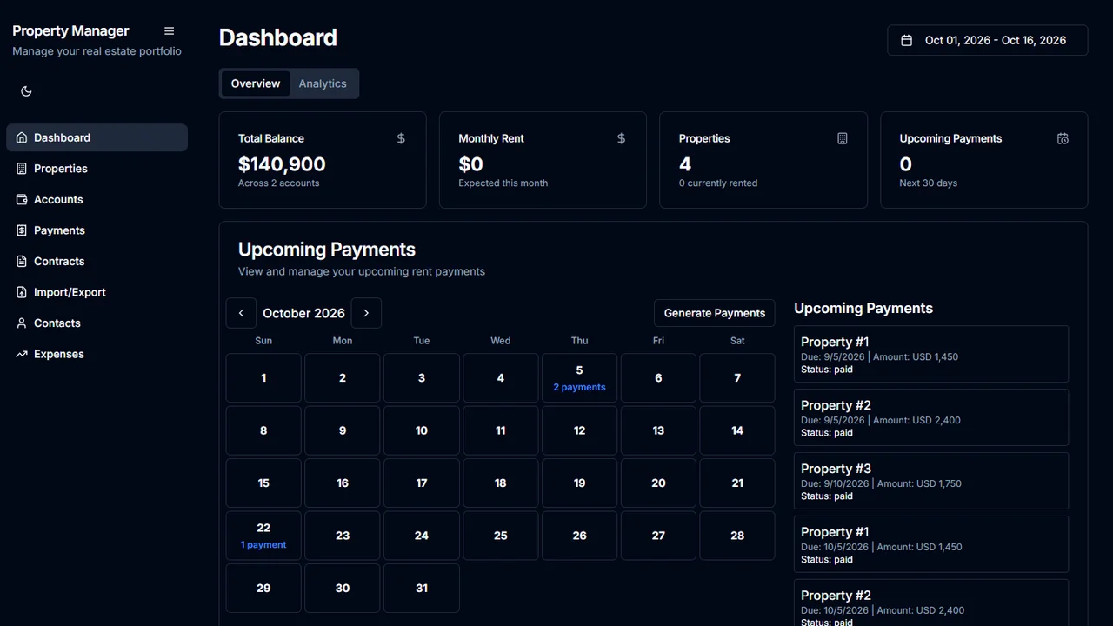Open Property #1 payment due 10/5/2026
Viewport: 1113px width, 626px height.
tap(931, 544)
